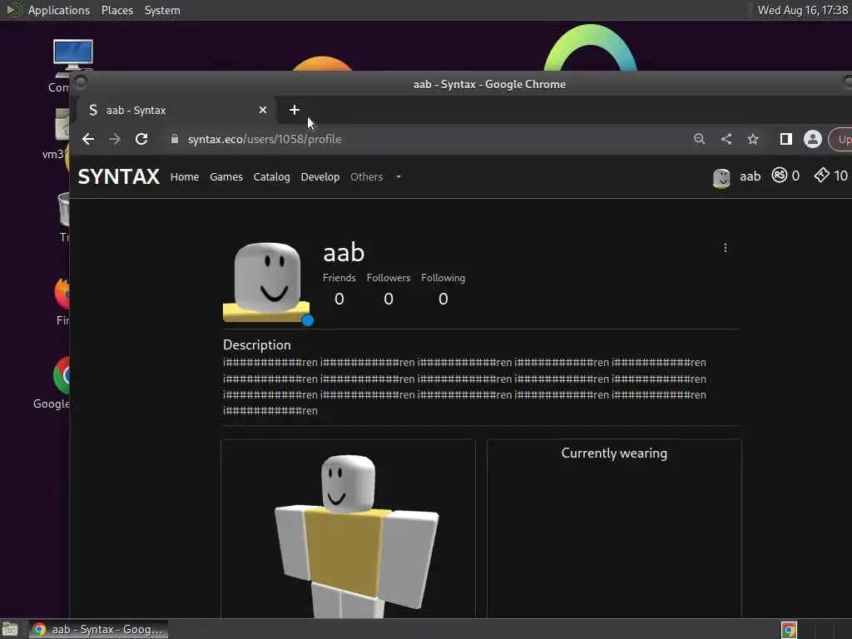Image resolution: width=852 pixels, height=639 pixels.
Task: Open the Develop page
Action: tap(320, 176)
